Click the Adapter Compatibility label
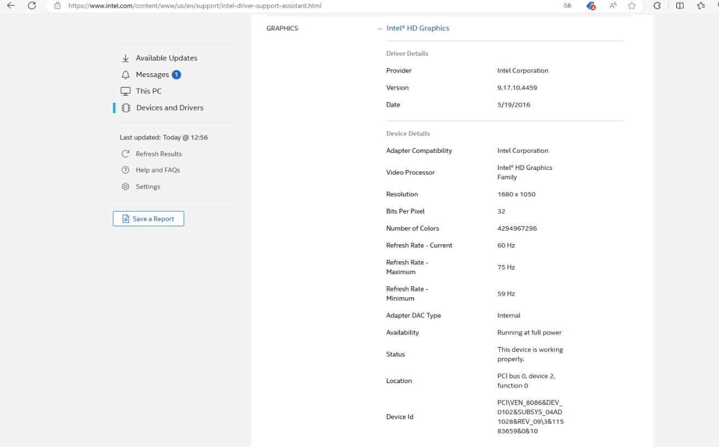The width and height of the screenshot is (719, 447). [x=419, y=150]
